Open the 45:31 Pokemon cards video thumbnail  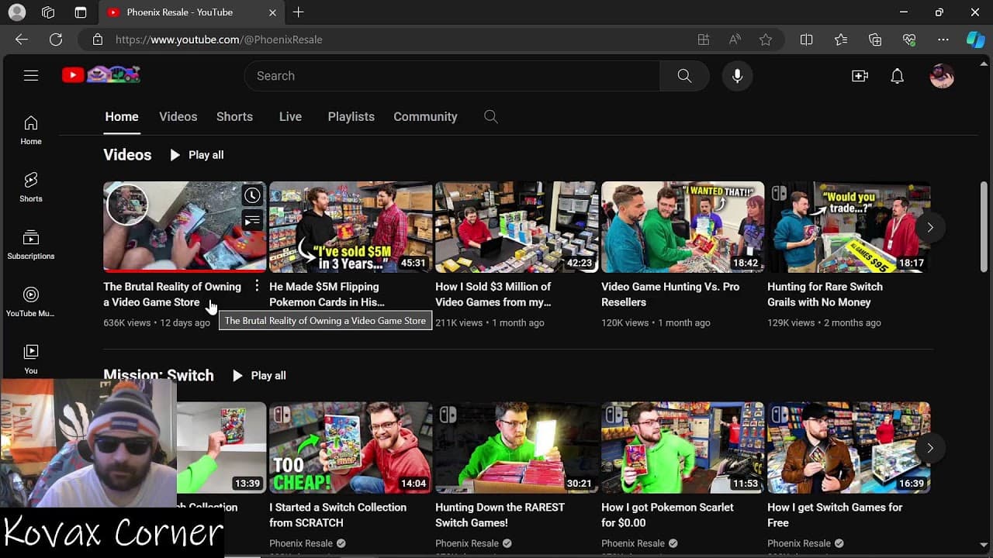(351, 227)
